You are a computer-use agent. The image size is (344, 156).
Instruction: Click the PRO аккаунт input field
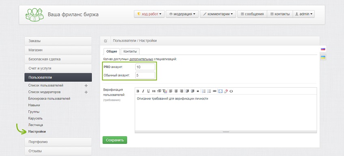(x=145, y=67)
